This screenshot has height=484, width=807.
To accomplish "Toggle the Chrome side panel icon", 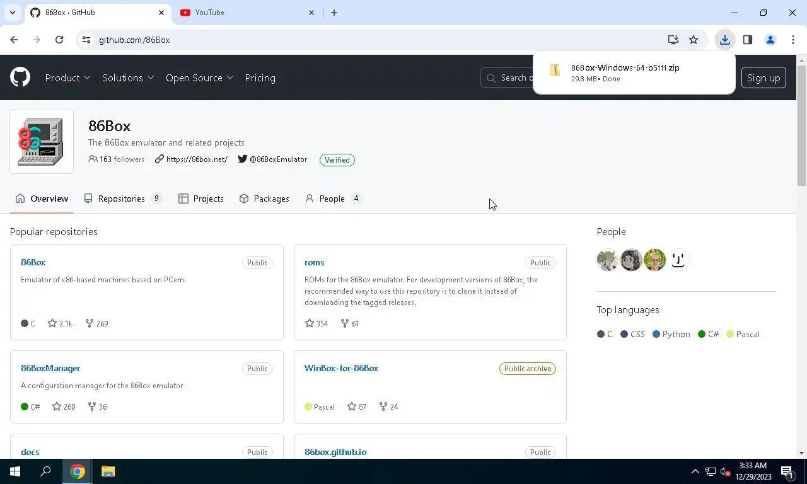I will (x=748, y=40).
